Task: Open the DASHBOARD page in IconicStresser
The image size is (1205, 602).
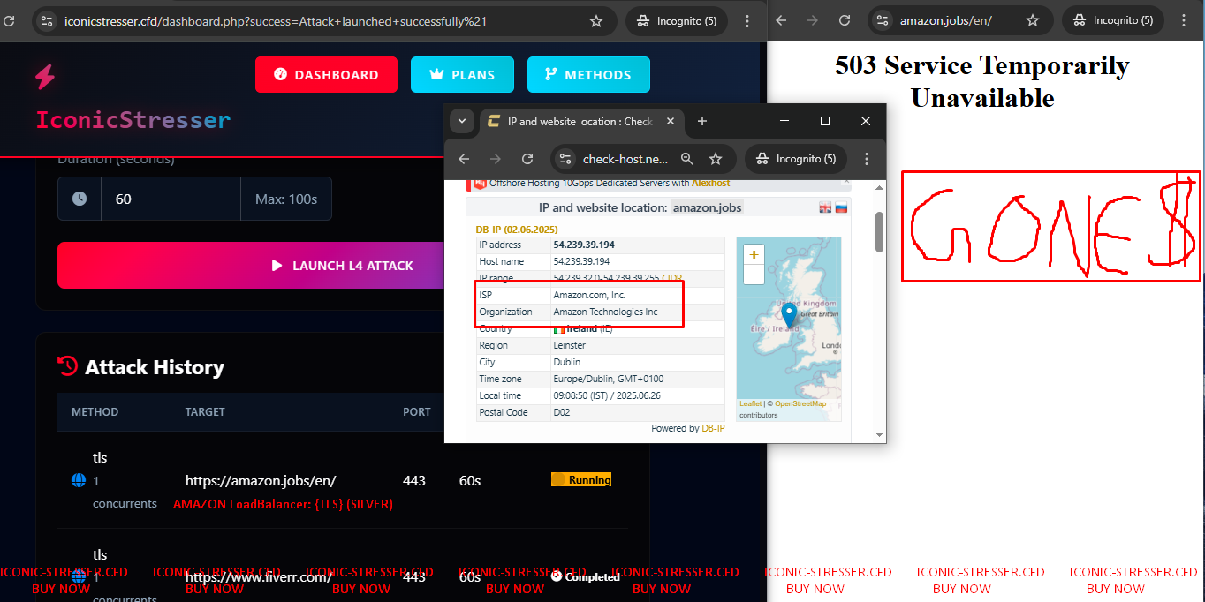Action: [x=328, y=75]
